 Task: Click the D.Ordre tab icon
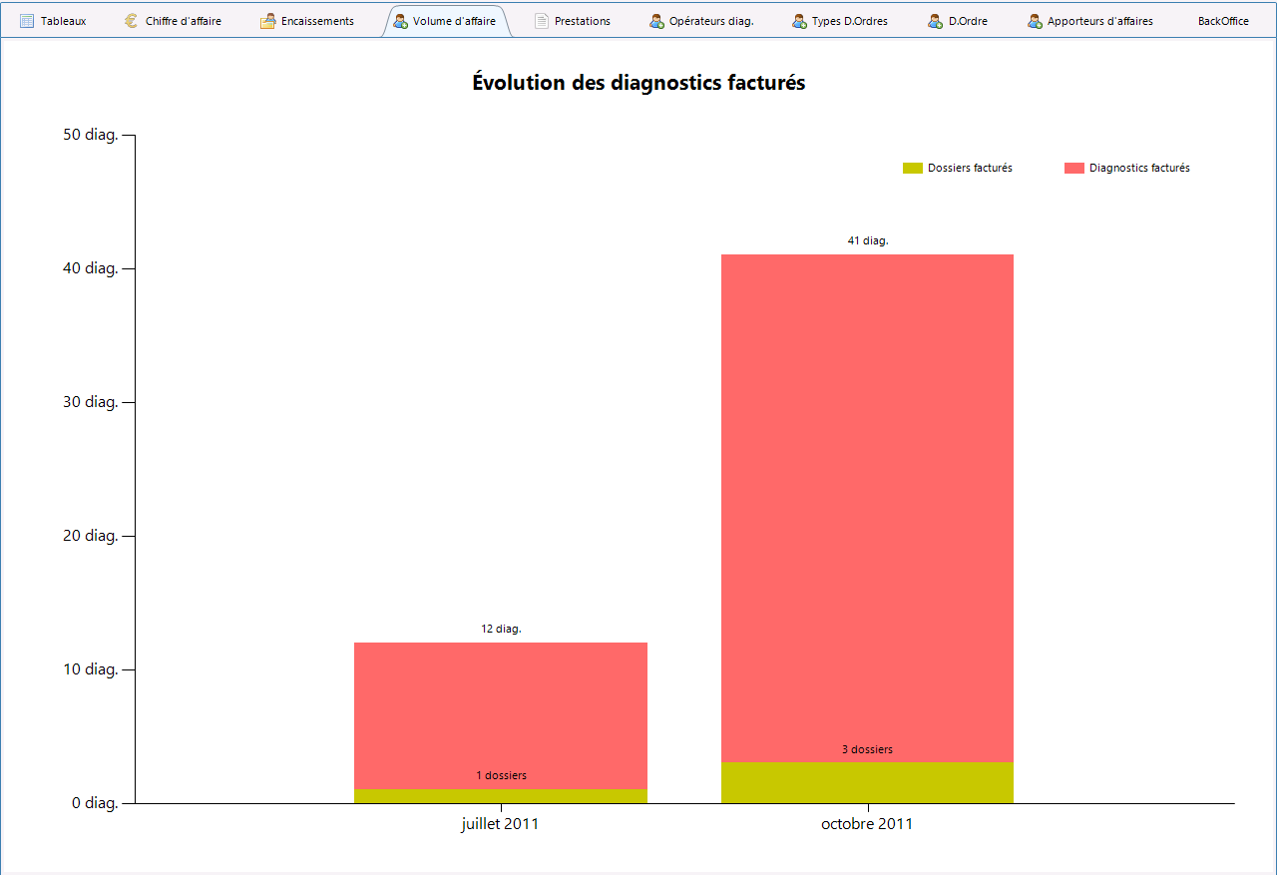(935, 21)
